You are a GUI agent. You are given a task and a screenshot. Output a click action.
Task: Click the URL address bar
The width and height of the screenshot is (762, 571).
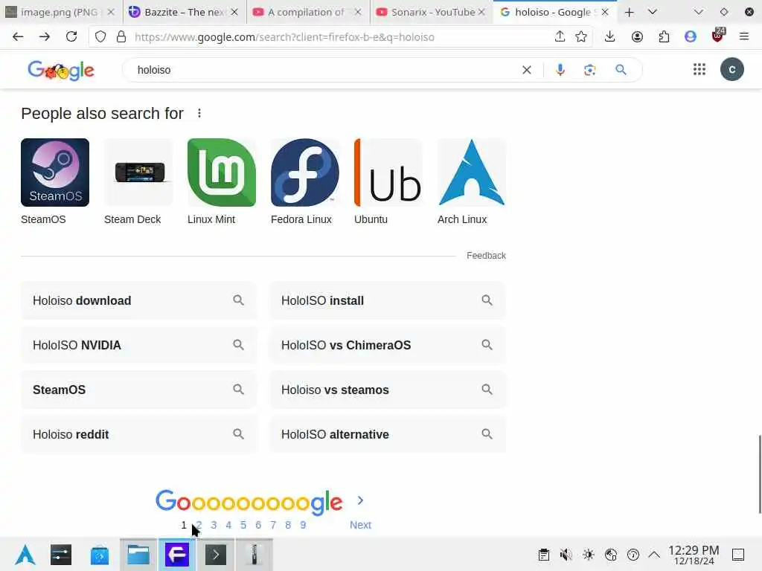[x=340, y=37]
